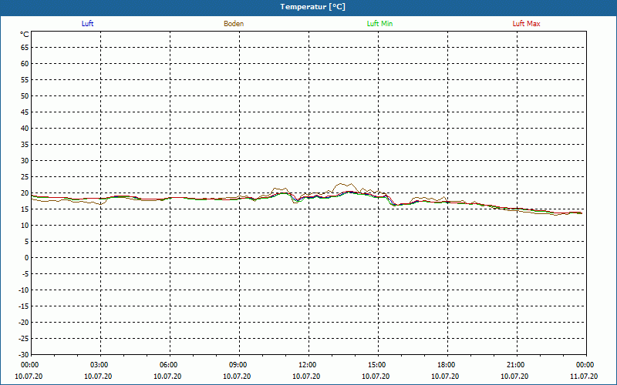The image size is (617, 385).
Task: Click the Temperatur [°C] chart title
Action: pos(313,7)
